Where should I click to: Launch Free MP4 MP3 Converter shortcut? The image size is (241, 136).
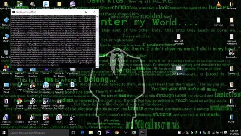pos(33,104)
